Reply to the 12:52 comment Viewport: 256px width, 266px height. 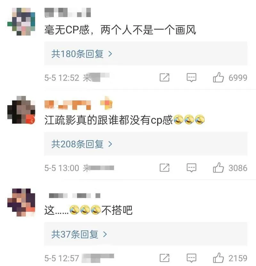pos(191,78)
